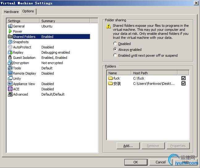Click the Tools icon
Viewport: 200px width, 168px height.
click(x=10, y=68)
